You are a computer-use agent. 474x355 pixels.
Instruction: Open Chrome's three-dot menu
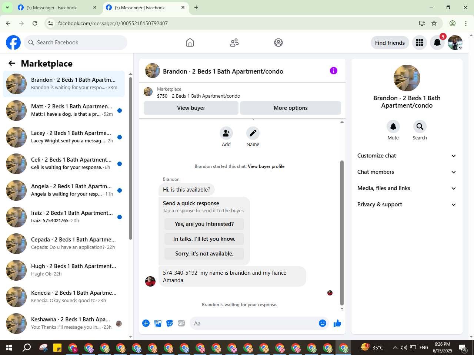pos(466,23)
